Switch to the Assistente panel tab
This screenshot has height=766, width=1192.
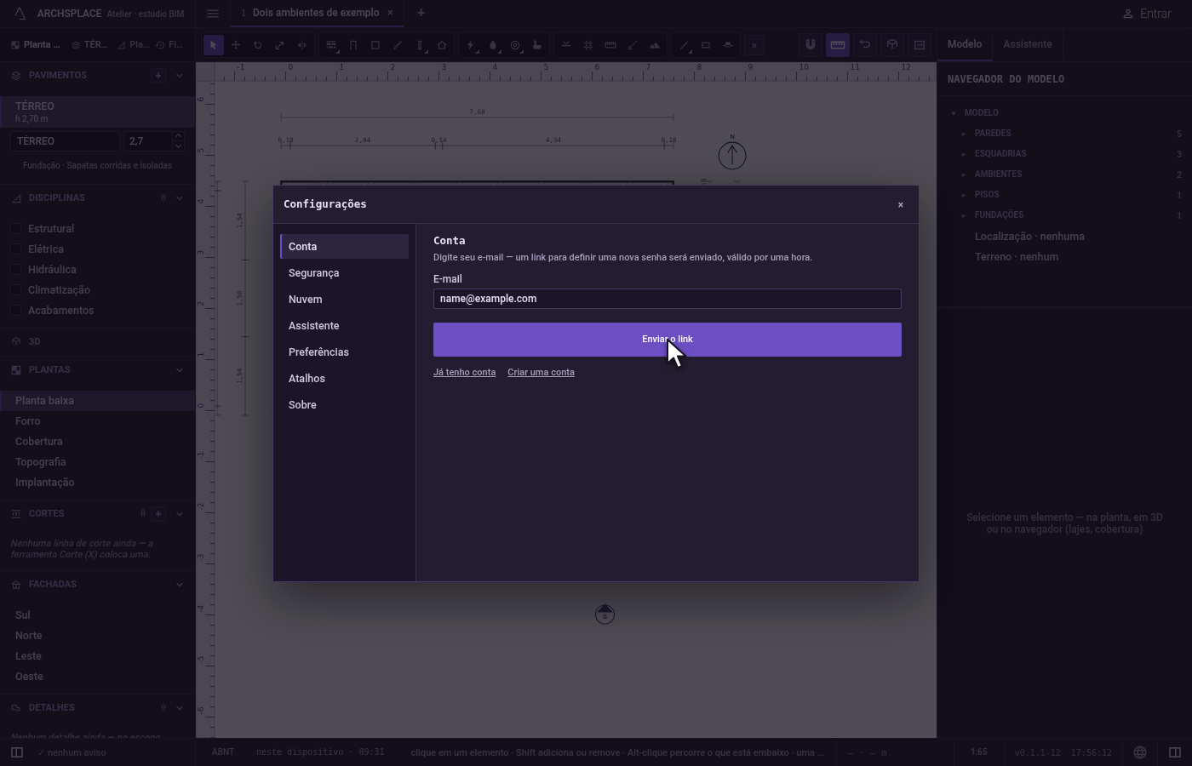pos(1027,44)
